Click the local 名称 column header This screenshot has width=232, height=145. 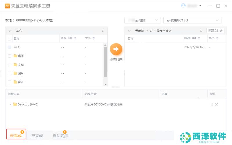click(x=17, y=39)
